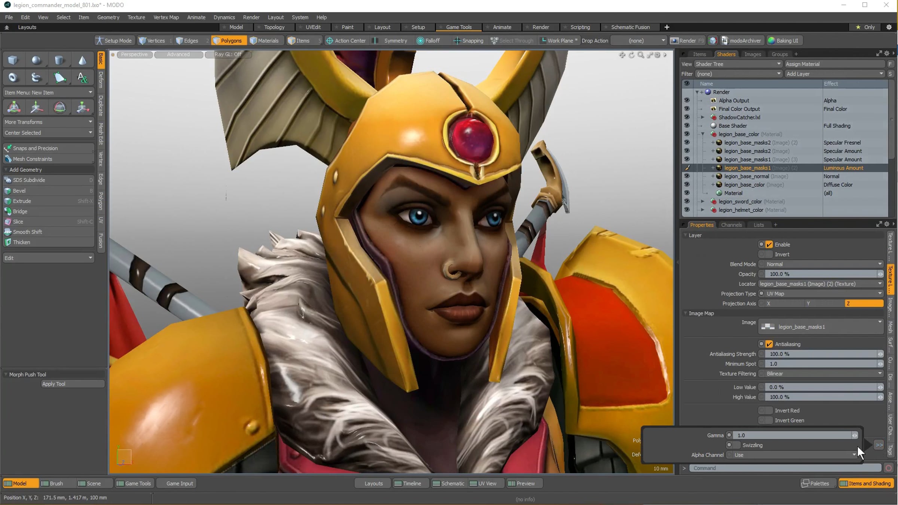The width and height of the screenshot is (898, 505).
Task: Open the Texture menu
Action: 136,17
